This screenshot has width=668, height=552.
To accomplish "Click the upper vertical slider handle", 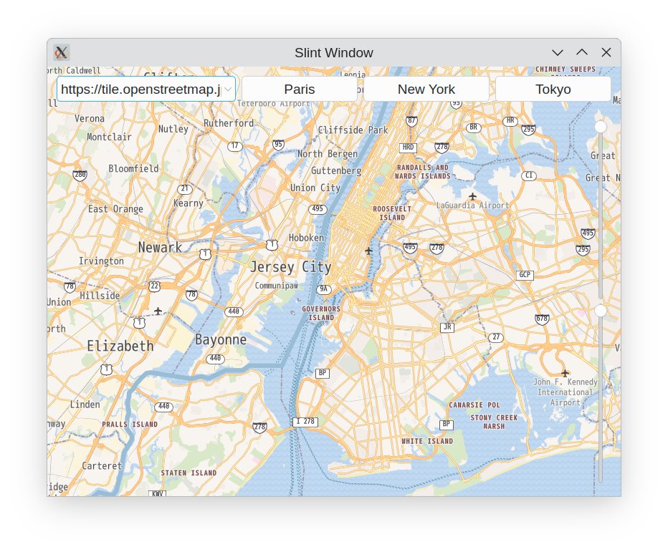I will [600, 127].
